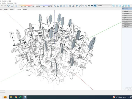Click the Undo arrow button
This screenshot has width=132, height=99.
pos(2,6)
